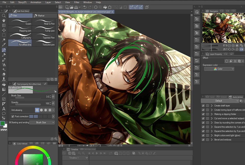Click the Opacity slider bar

coord(28,104)
